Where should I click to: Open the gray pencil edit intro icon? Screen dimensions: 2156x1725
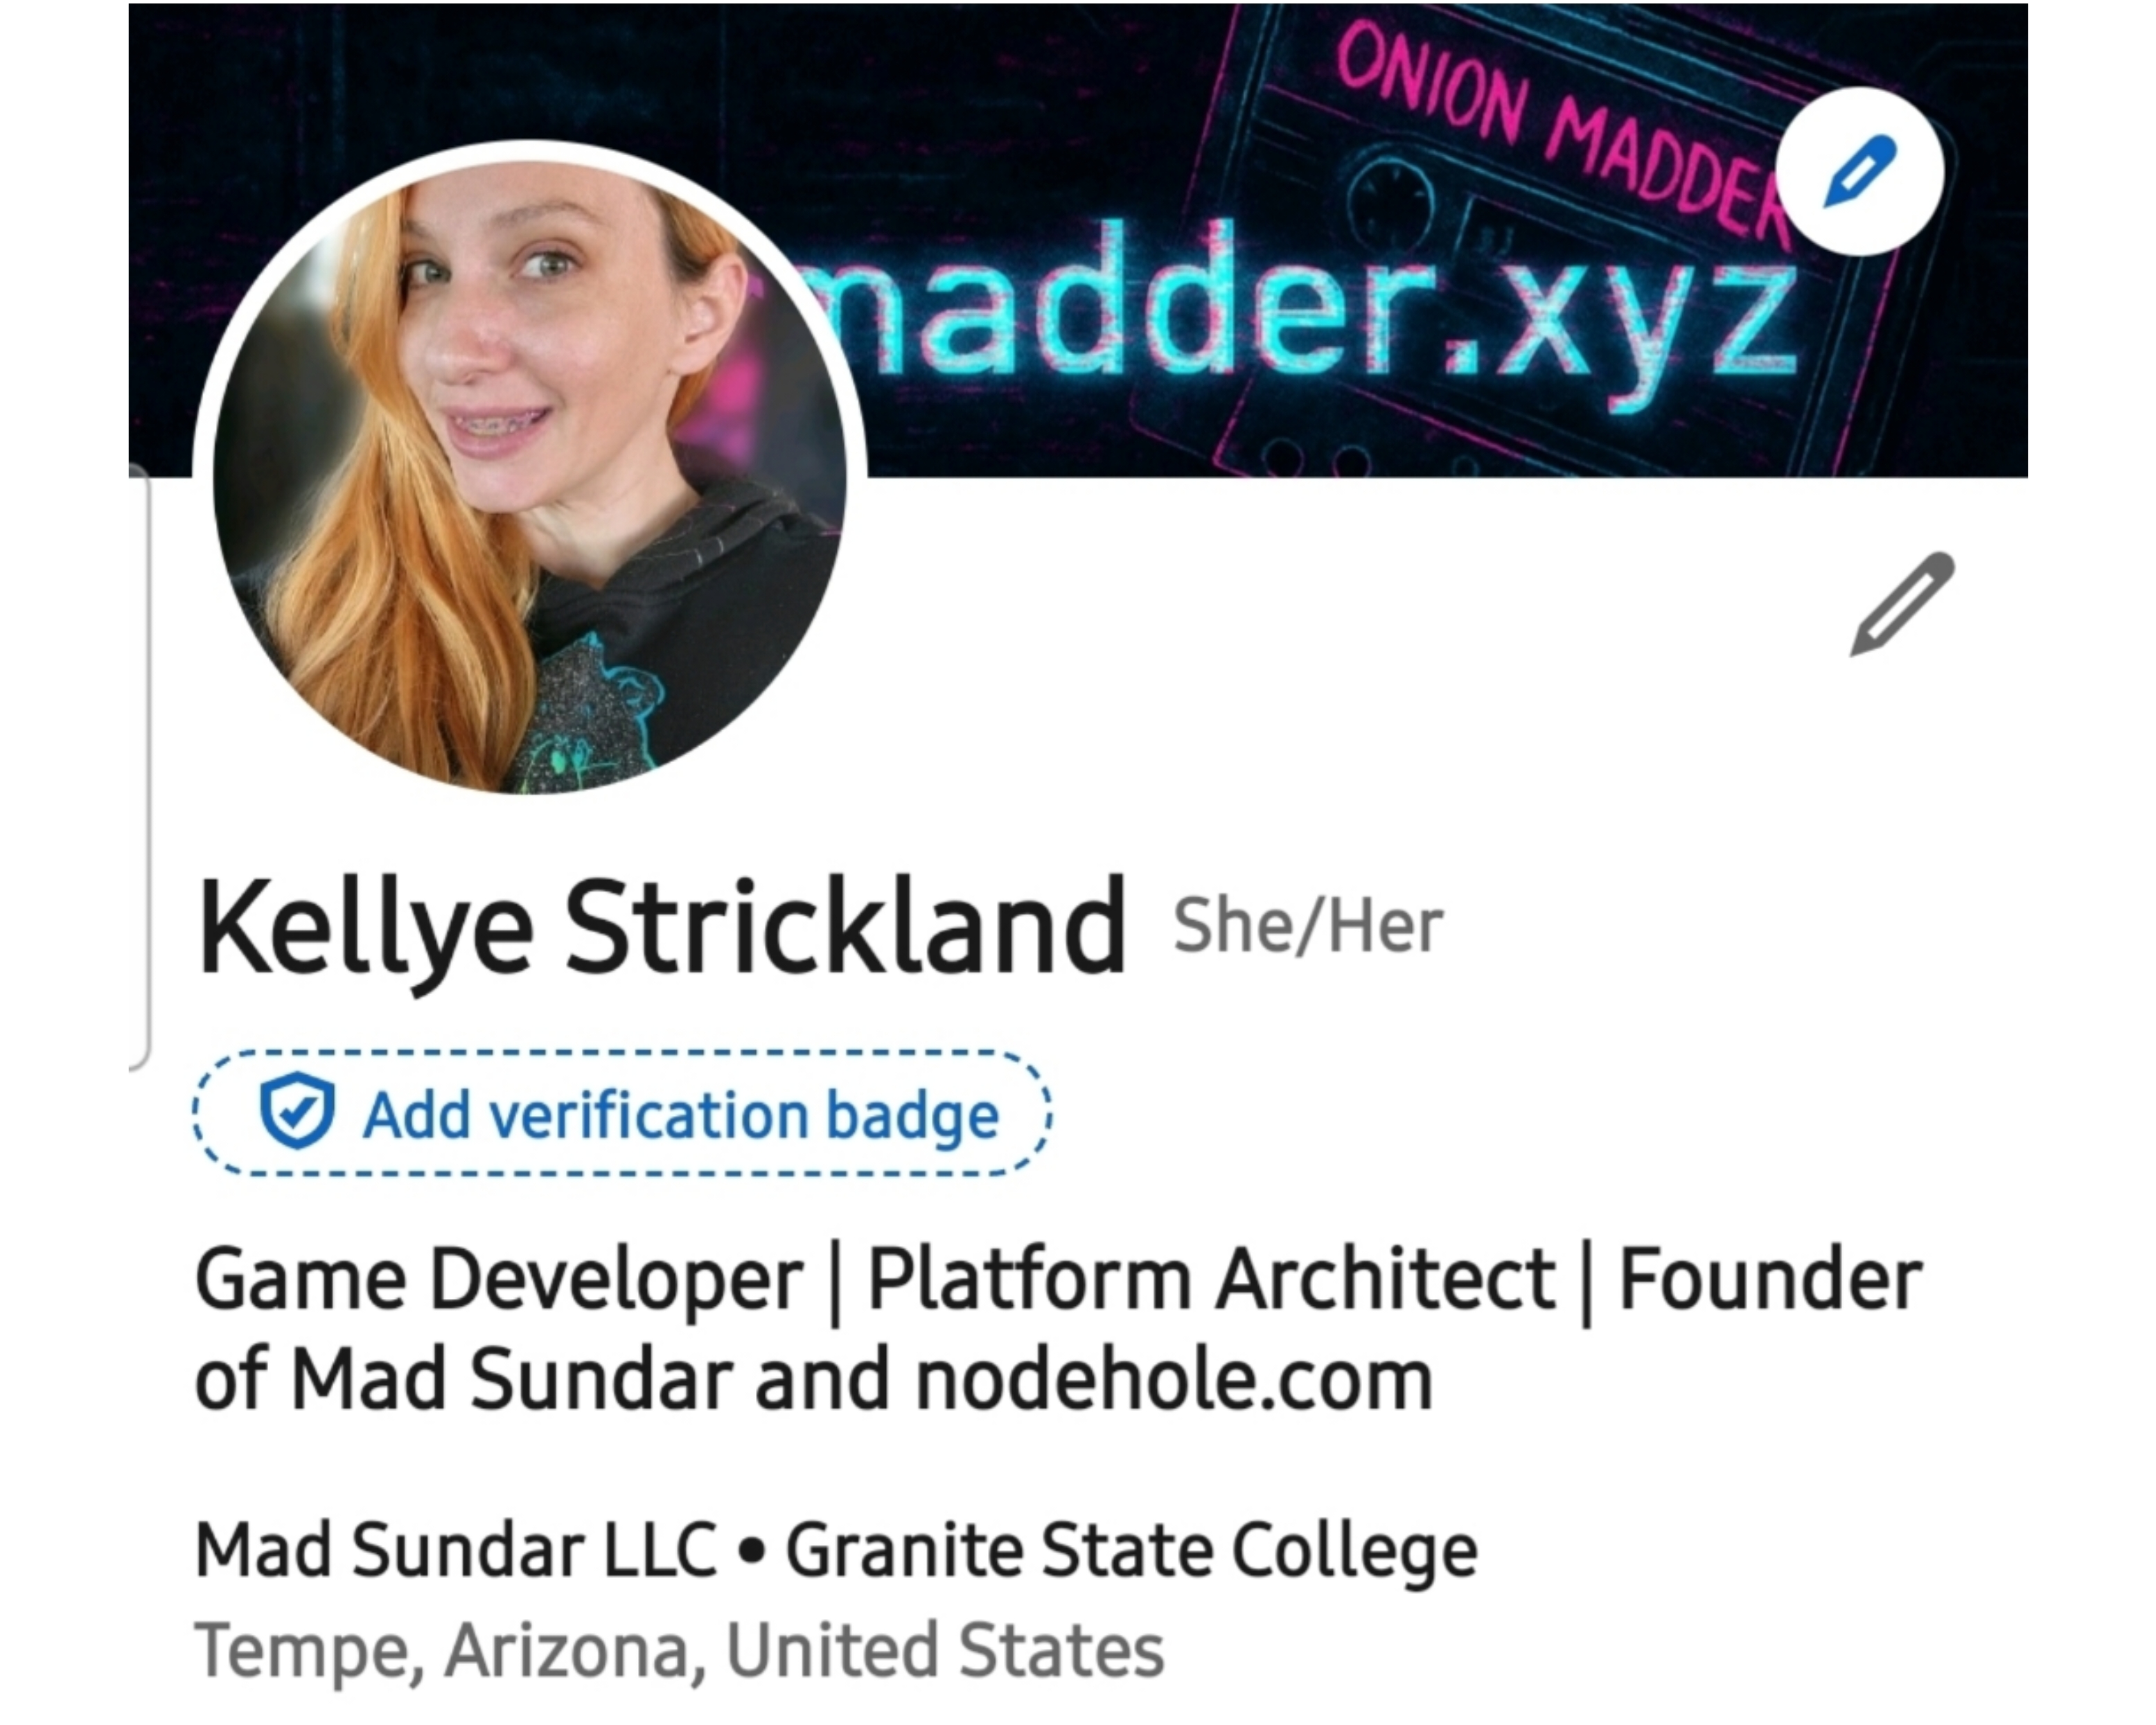point(1903,604)
